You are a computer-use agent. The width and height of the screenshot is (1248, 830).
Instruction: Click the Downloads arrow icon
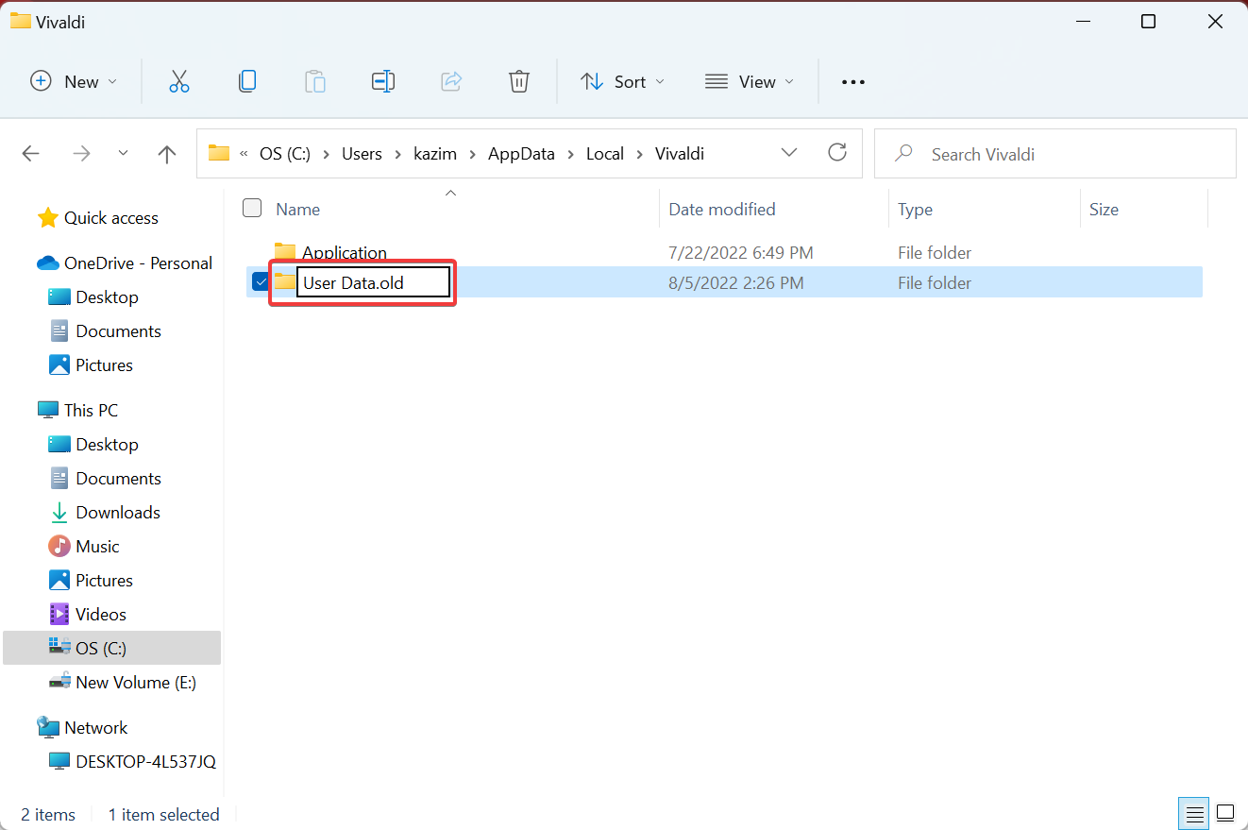coord(59,513)
